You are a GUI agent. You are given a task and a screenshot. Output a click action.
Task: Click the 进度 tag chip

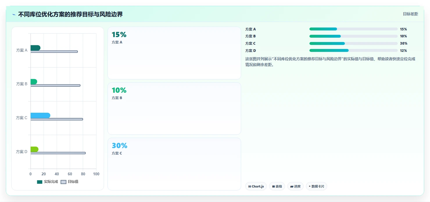click(x=295, y=186)
